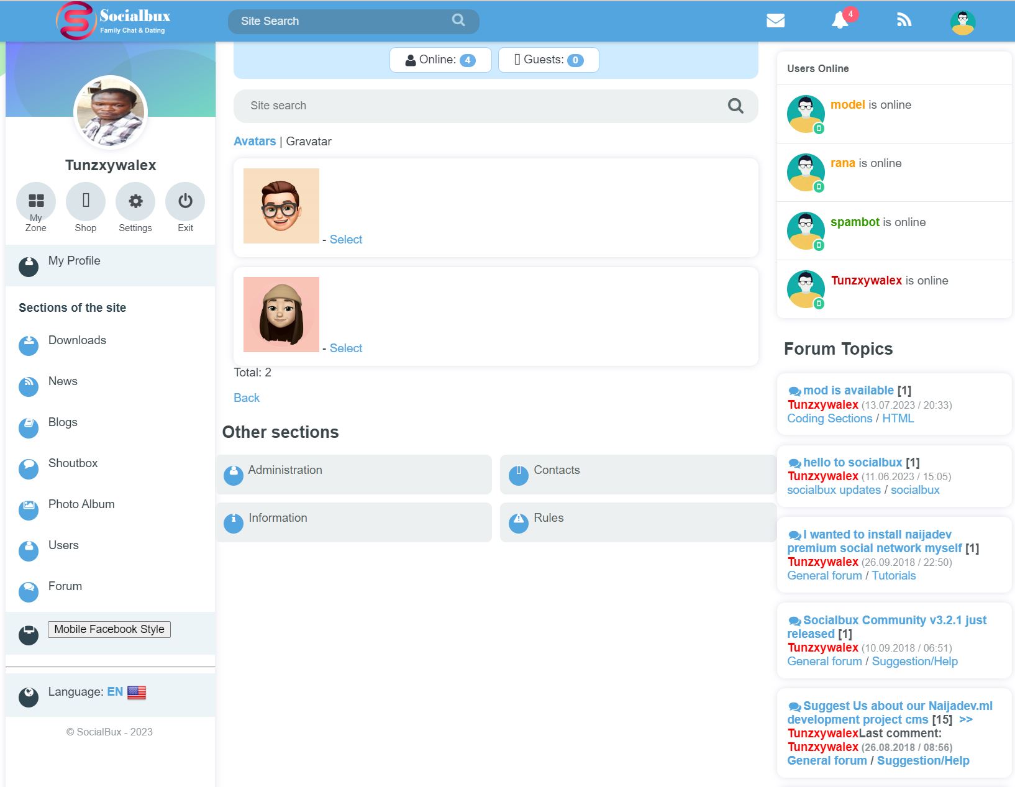Open the 'Coding Sections' forum link

(829, 418)
